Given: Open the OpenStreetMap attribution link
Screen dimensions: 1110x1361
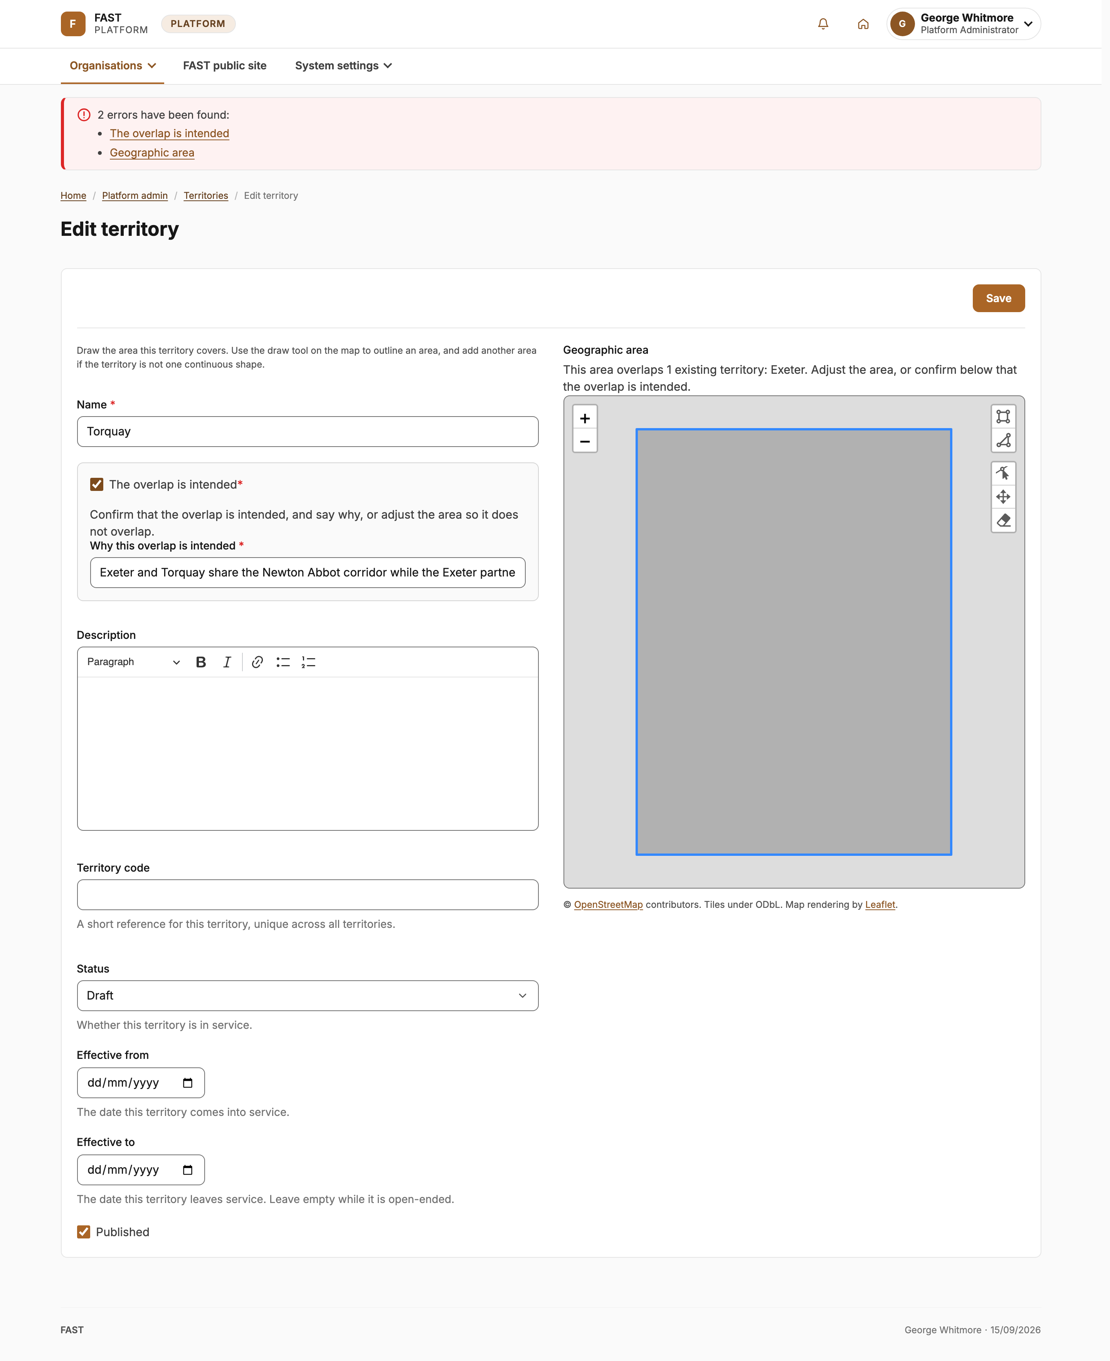Looking at the screenshot, I should pos(608,904).
